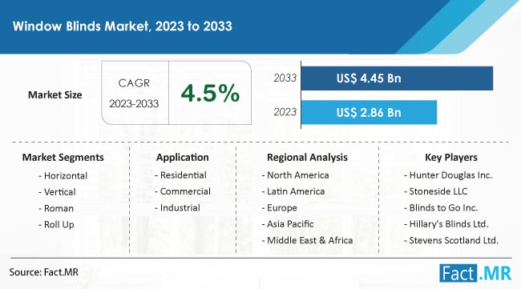Select 'Europe' region

282,208
